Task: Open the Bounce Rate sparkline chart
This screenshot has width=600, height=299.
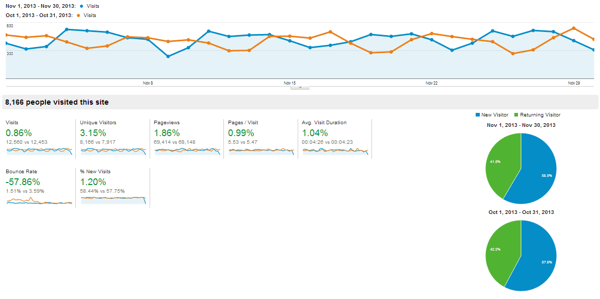Action: pos(39,201)
